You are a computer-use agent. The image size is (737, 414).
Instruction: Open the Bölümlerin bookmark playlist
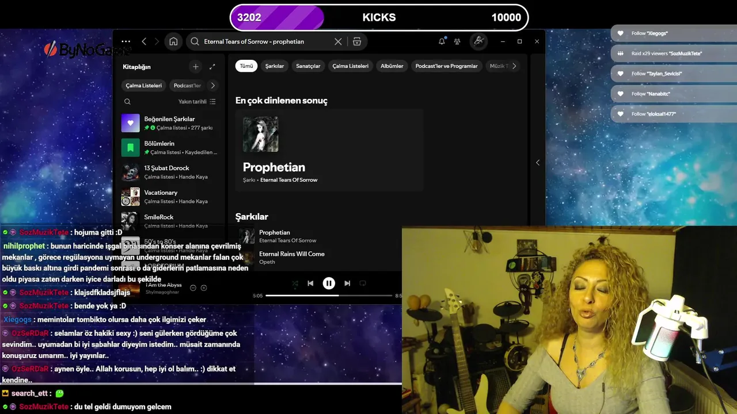point(170,148)
